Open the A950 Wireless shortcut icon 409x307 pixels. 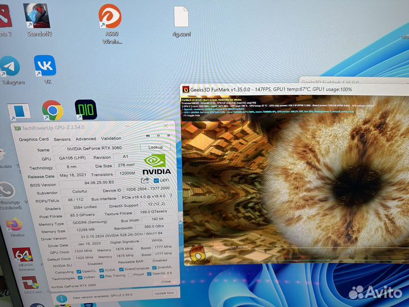(x=110, y=17)
